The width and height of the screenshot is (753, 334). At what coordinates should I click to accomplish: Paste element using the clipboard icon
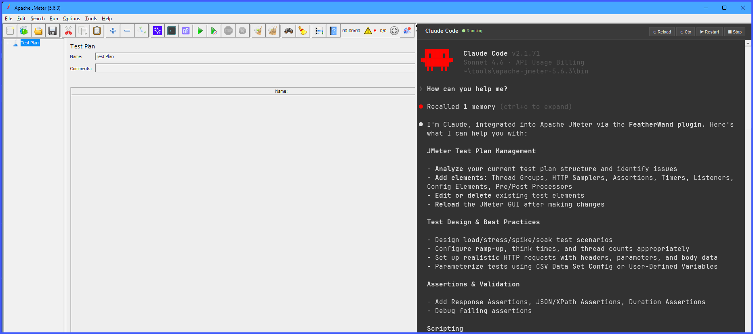pos(97,31)
